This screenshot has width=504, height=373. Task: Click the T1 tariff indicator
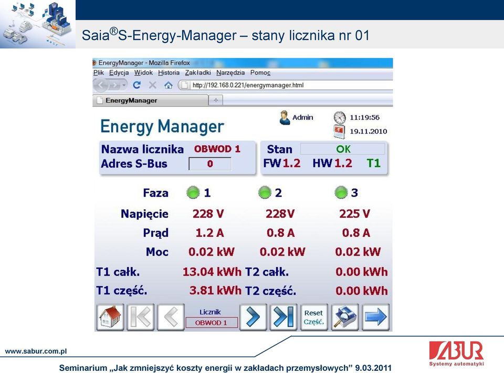pos(373,163)
